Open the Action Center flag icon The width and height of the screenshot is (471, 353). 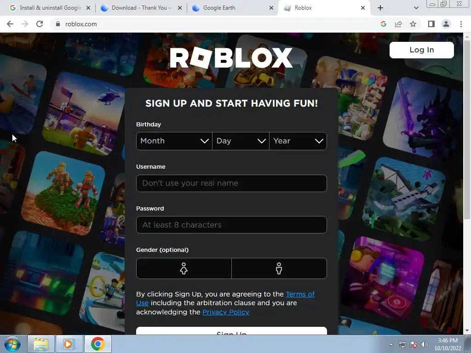pos(414,345)
